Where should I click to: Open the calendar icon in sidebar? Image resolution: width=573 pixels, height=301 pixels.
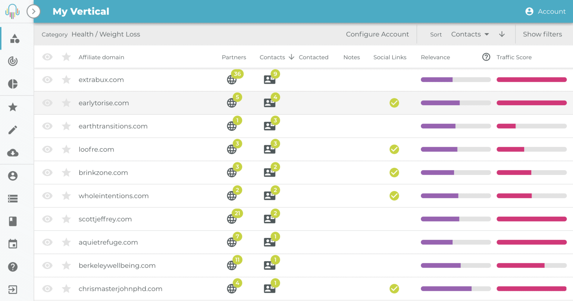click(13, 244)
